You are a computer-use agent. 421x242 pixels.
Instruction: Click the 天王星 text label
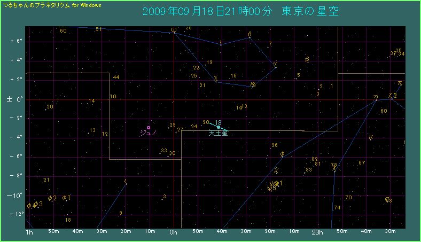point(218,133)
